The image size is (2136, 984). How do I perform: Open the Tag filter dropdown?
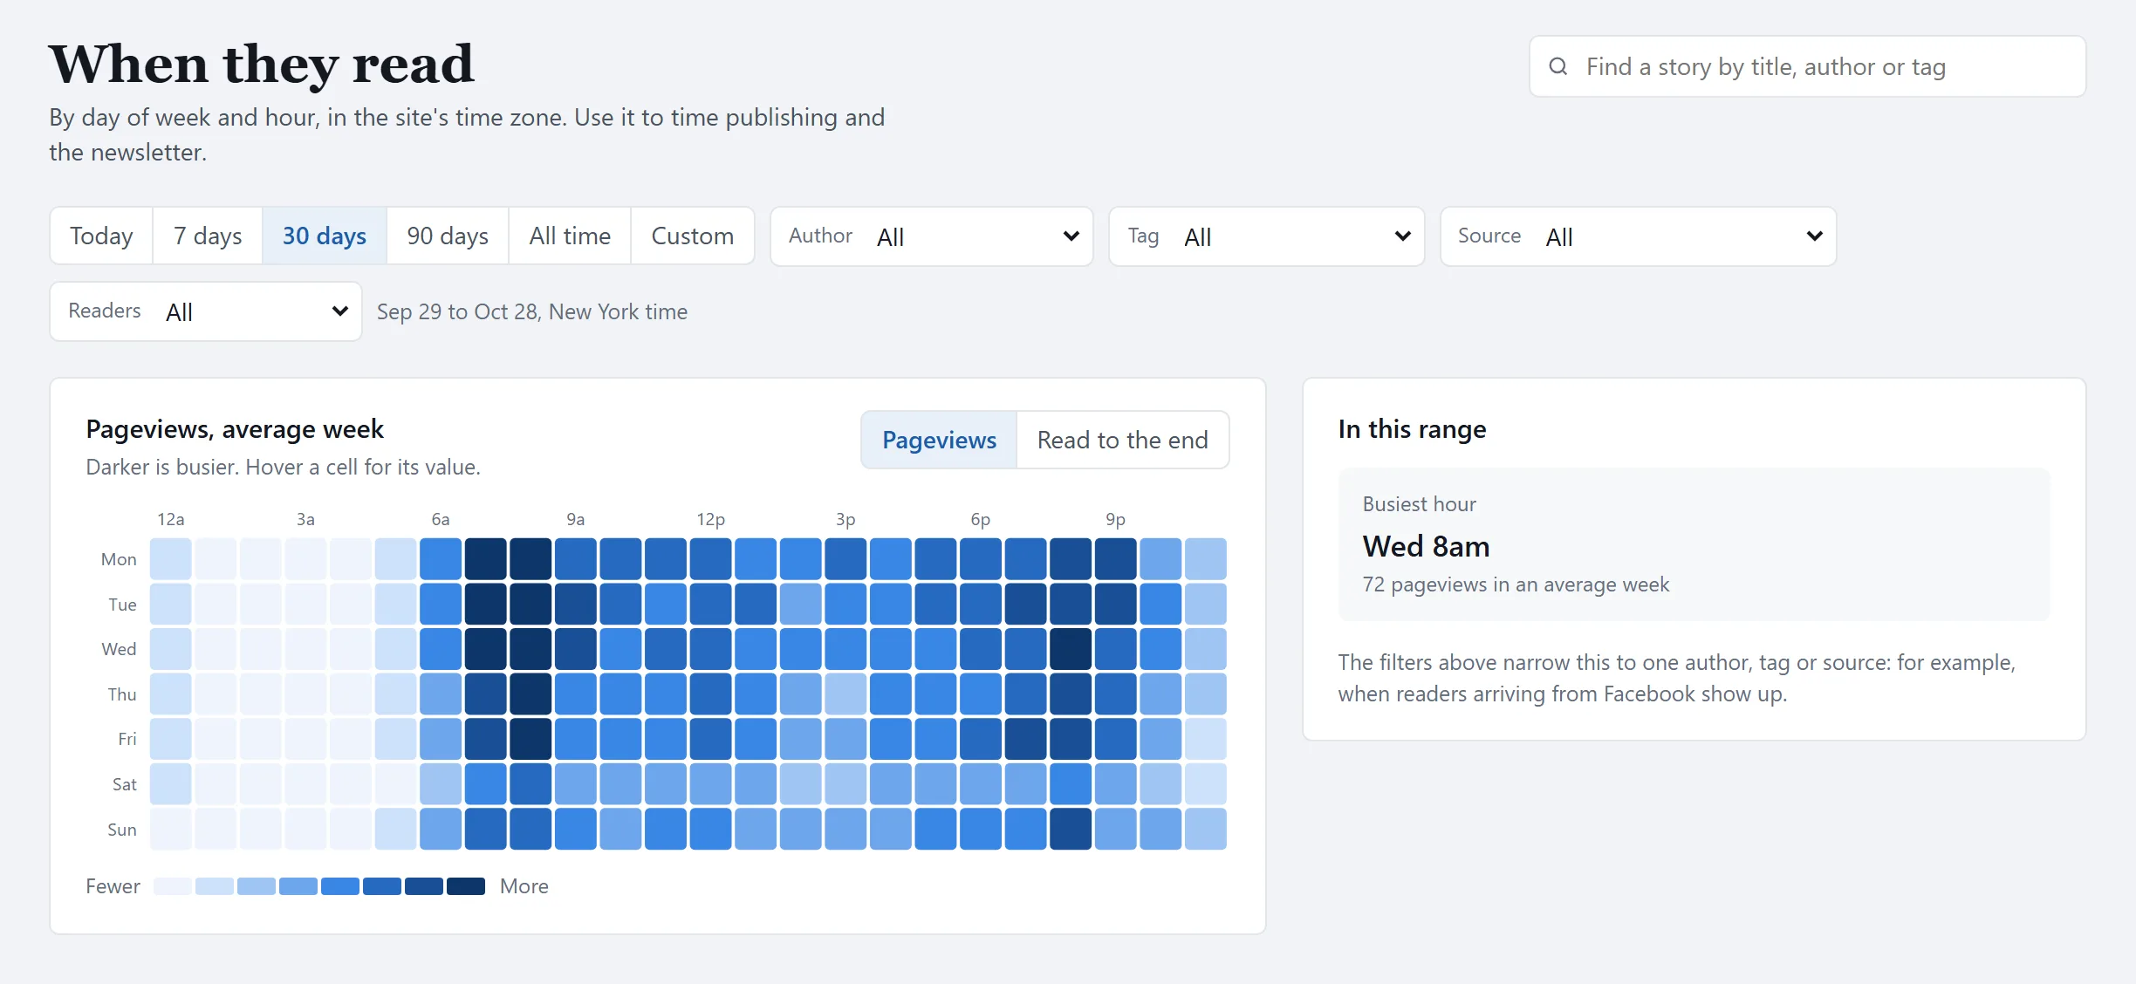pyautogui.click(x=1266, y=236)
